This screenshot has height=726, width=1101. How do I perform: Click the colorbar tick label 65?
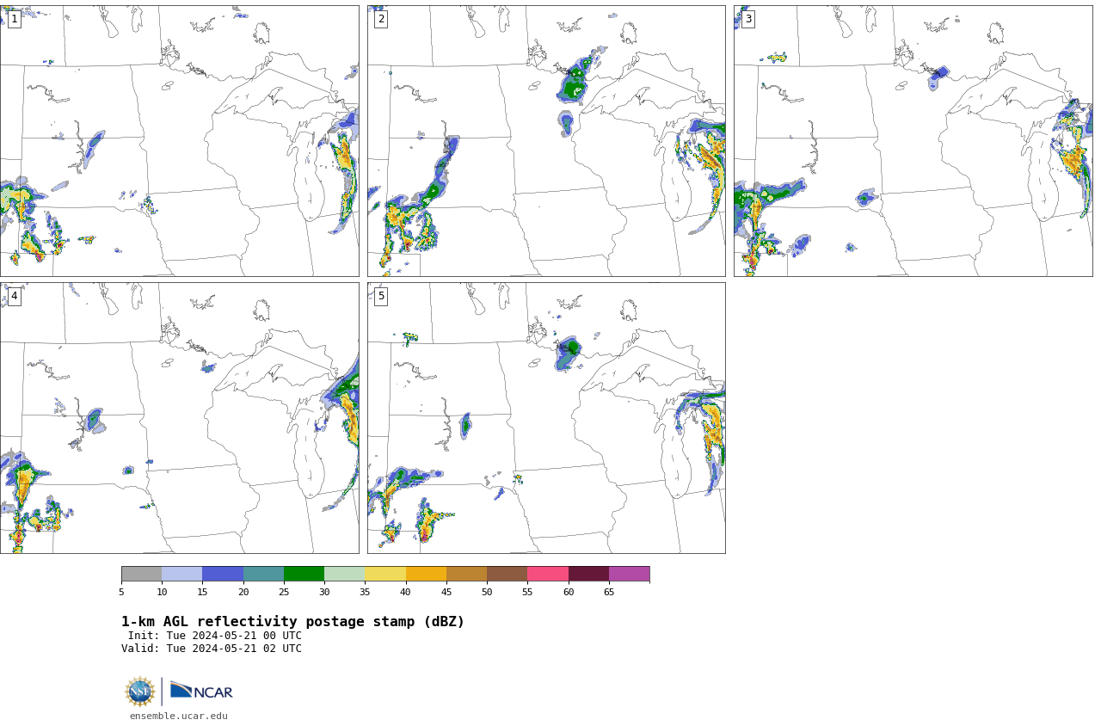(609, 592)
